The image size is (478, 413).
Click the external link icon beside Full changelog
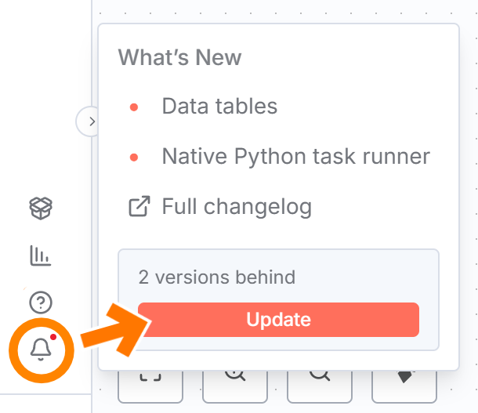pos(139,207)
